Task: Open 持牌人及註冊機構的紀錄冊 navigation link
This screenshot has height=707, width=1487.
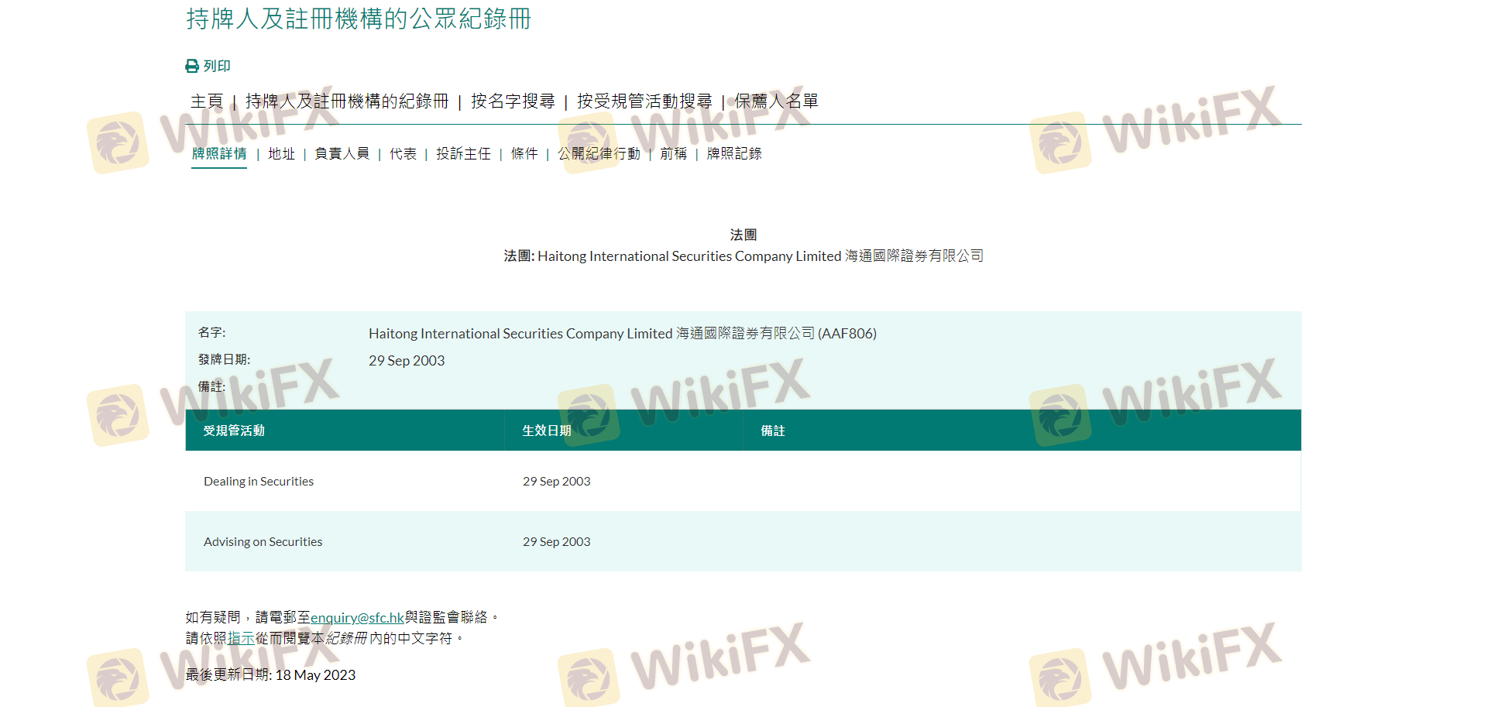Action: 347,101
